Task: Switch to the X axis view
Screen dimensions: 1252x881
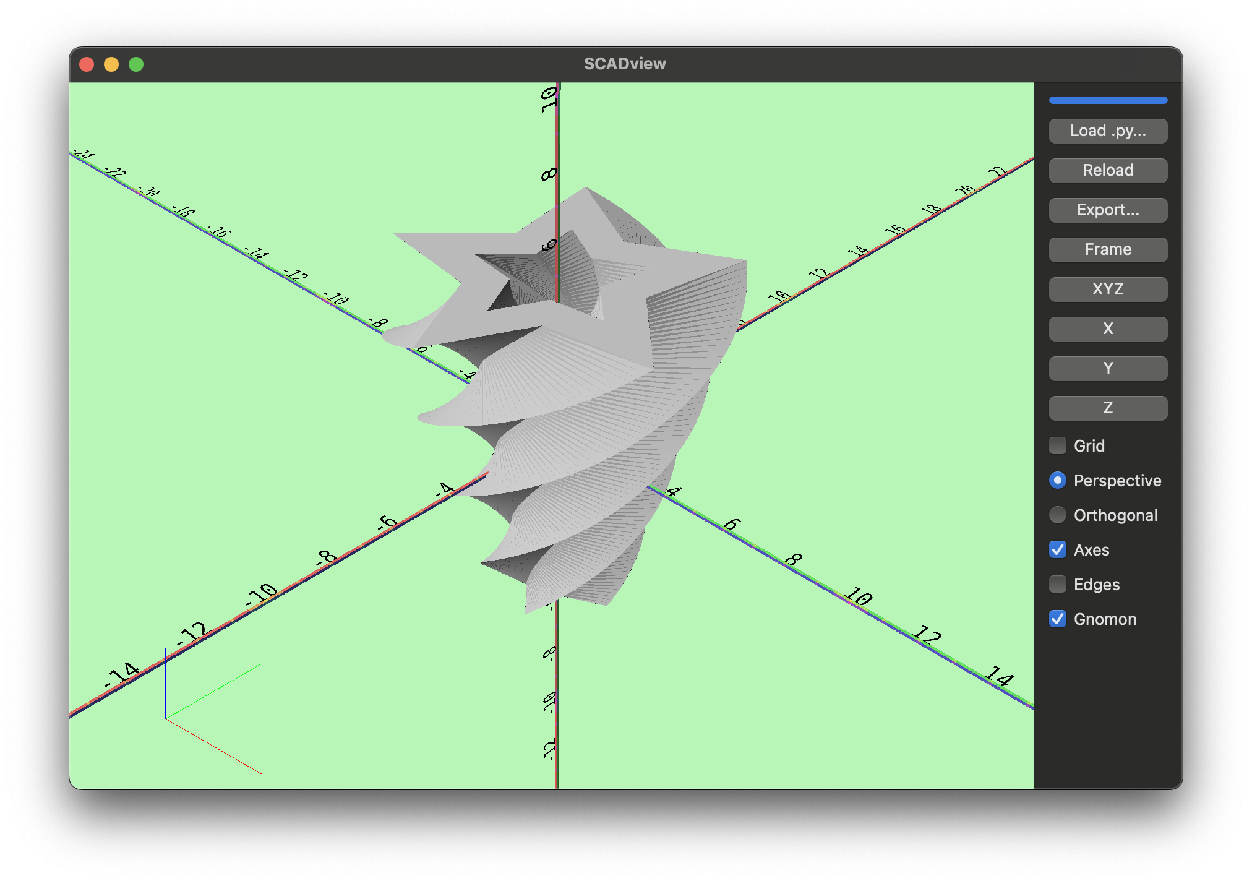Action: (x=1107, y=329)
